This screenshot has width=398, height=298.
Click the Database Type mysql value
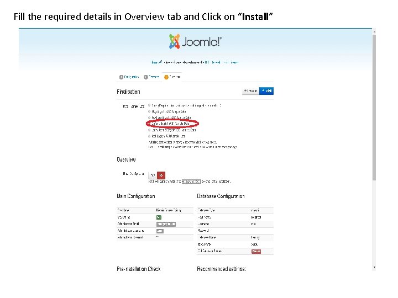tap(255, 211)
